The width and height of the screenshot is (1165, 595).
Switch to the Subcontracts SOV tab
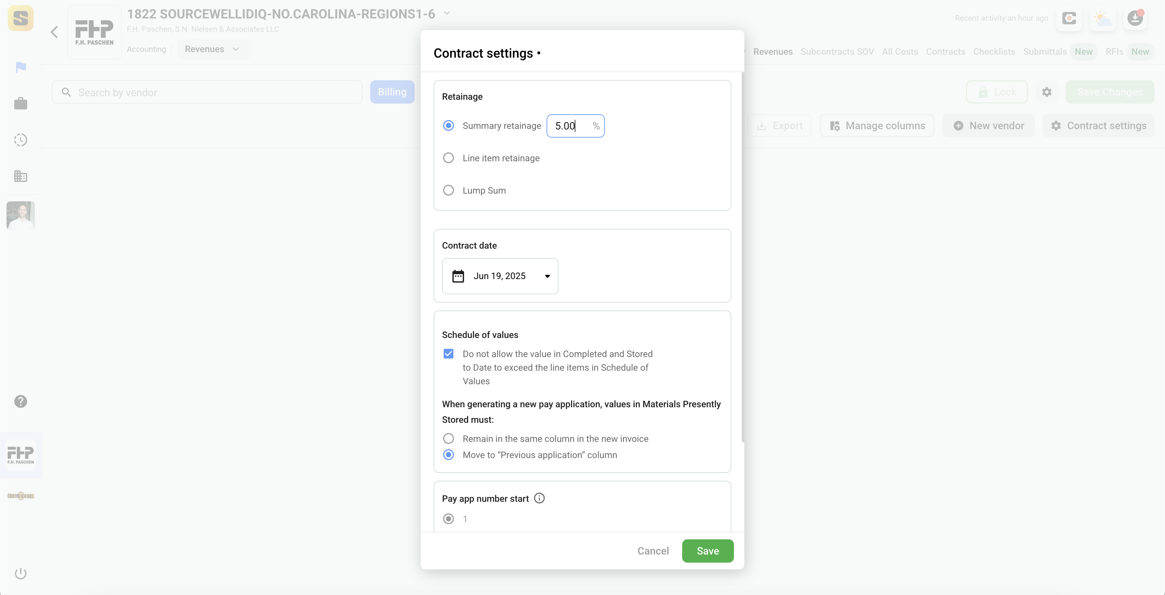pos(837,51)
